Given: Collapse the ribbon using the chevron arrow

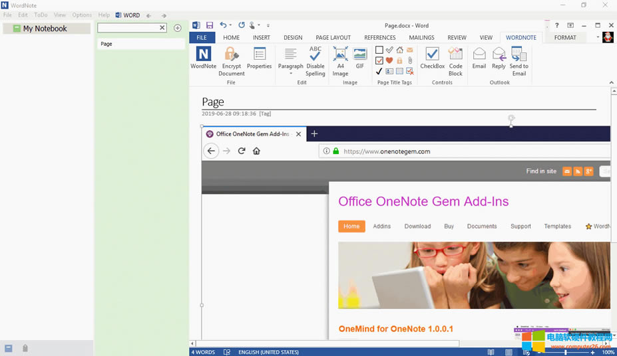Looking at the screenshot, I should click(x=612, y=82).
